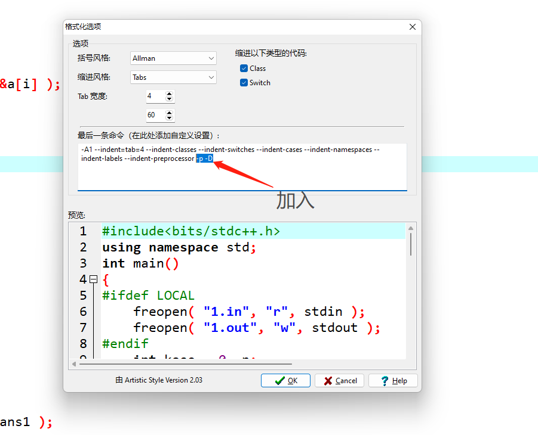
Task: Click the preview scroll up arrow
Action: pos(411,228)
